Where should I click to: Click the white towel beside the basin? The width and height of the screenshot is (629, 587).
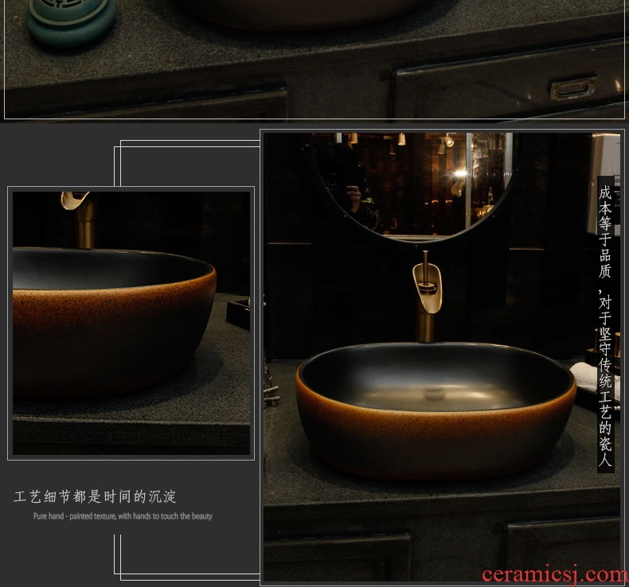[585, 375]
